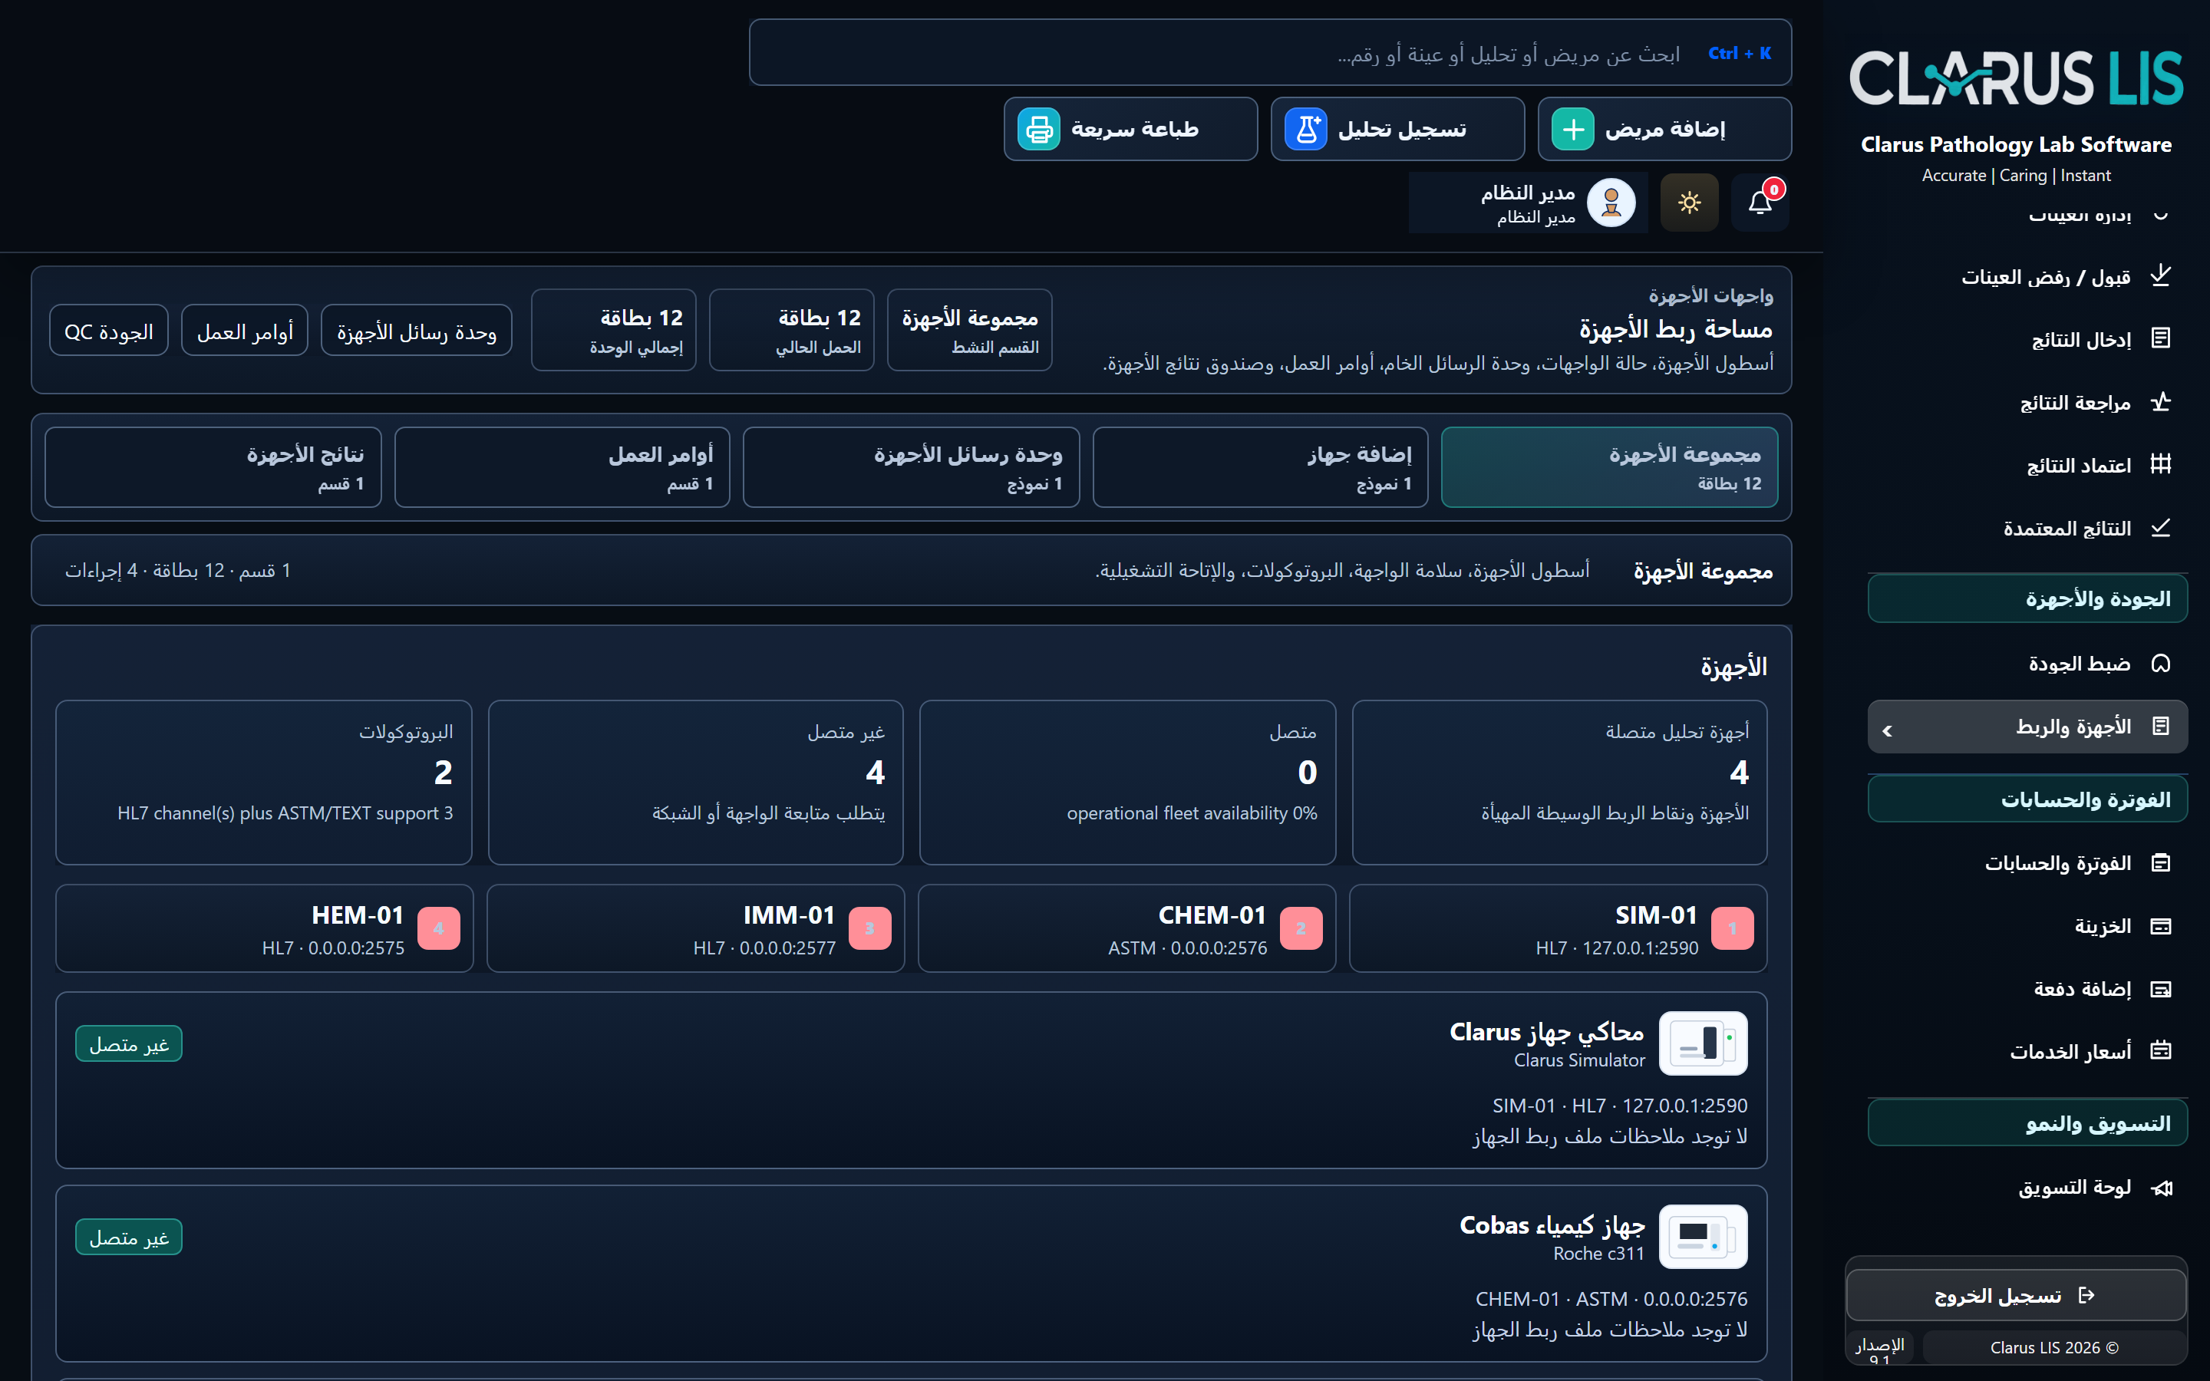Click the operational fleet availability 0% text

pyautogui.click(x=1192, y=813)
